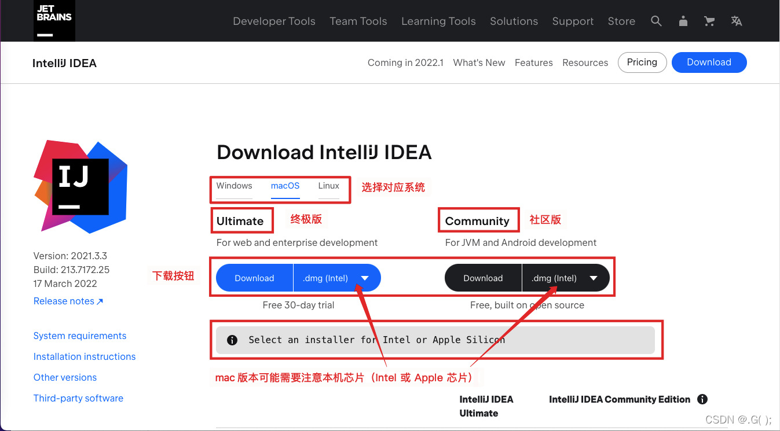Click 'Build: 213.7172.25' text
The height and width of the screenshot is (431, 780).
click(x=71, y=270)
